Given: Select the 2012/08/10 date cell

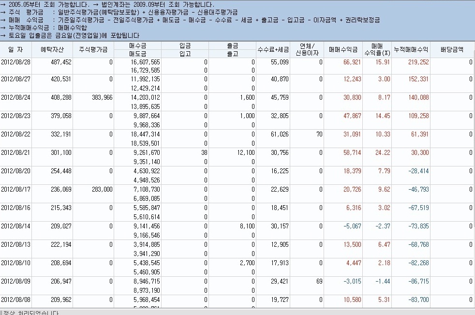Looking at the screenshot, I should point(16,263).
